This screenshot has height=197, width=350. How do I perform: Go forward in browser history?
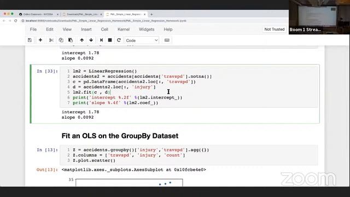click(x=10, y=21)
